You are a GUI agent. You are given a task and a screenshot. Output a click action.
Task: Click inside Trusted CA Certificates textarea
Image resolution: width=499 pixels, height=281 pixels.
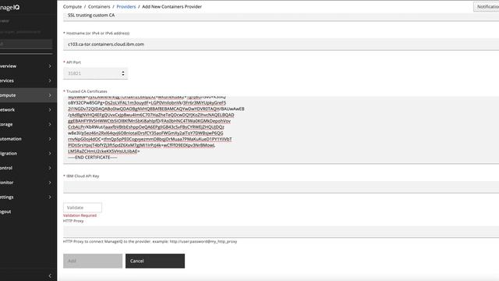click(281, 130)
